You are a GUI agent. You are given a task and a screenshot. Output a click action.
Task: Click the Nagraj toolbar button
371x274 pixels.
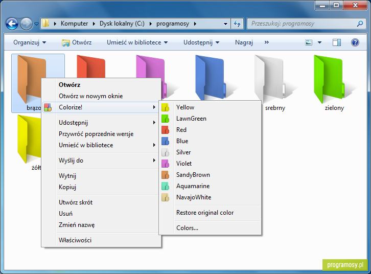click(x=244, y=42)
